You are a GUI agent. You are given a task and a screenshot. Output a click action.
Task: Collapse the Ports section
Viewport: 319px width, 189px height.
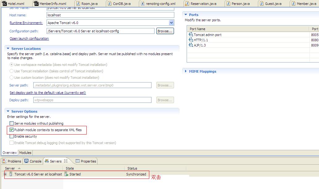pos(185,14)
